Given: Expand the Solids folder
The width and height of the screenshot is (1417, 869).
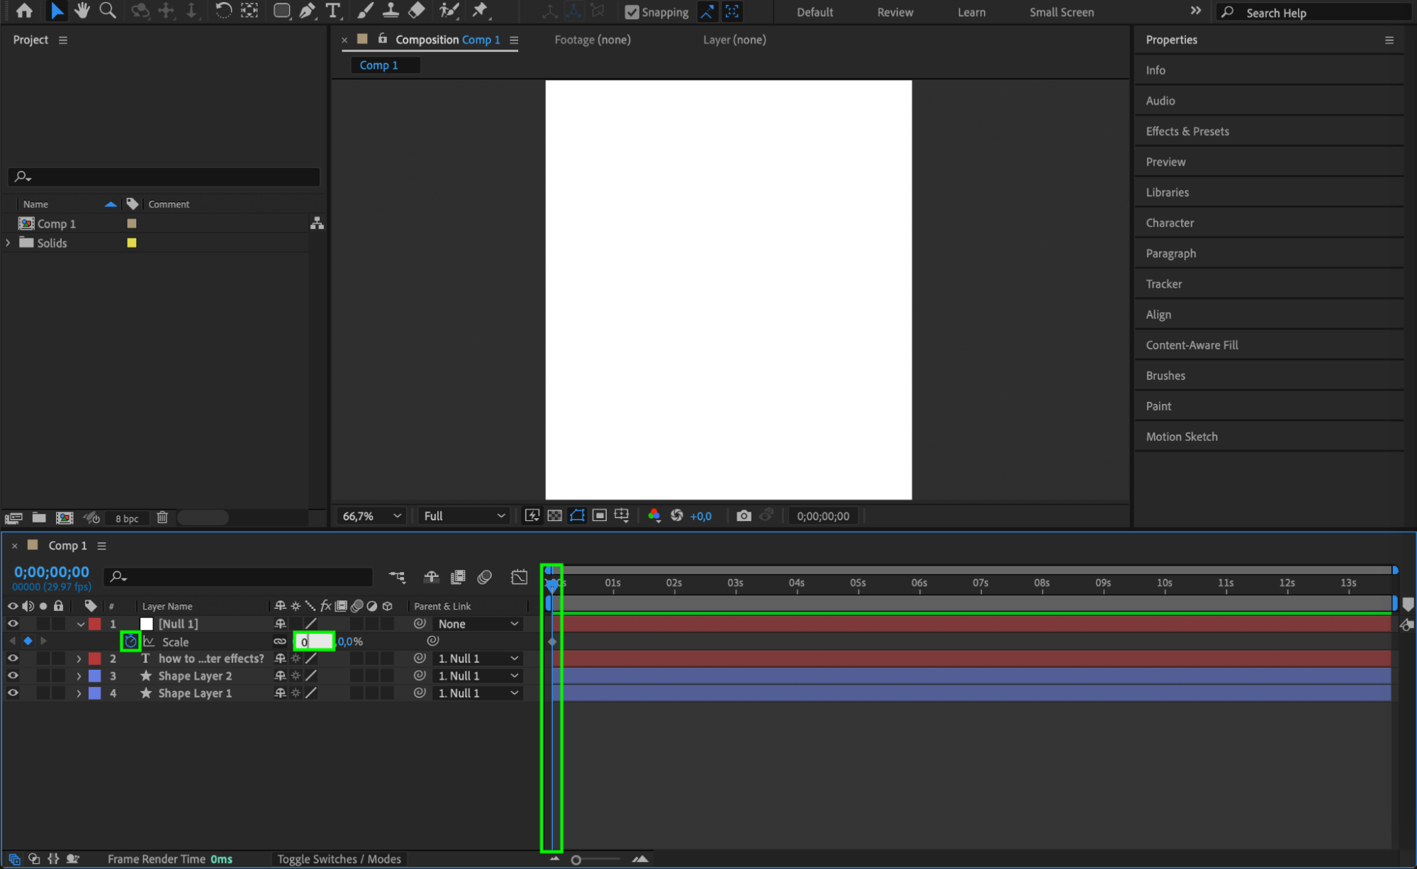Looking at the screenshot, I should coord(8,242).
